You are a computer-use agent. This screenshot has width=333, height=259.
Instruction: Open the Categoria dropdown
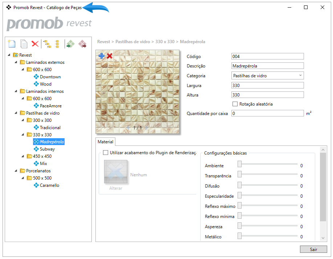pyautogui.click(x=267, y=75)
